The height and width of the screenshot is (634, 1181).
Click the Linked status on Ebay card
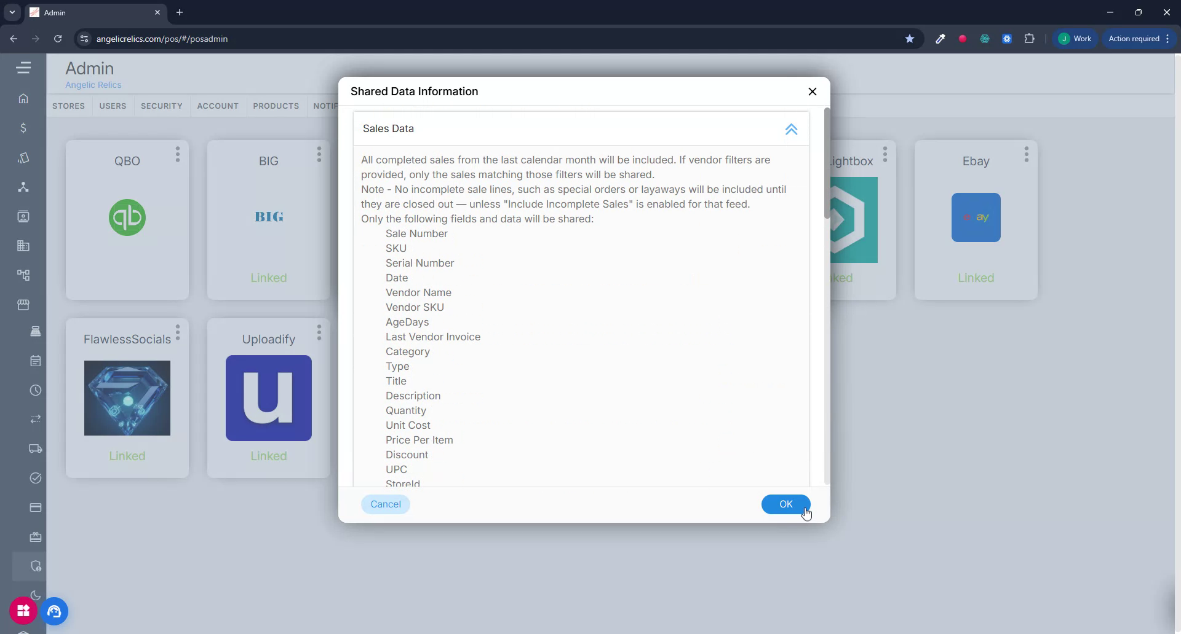[x=976, y=278]
